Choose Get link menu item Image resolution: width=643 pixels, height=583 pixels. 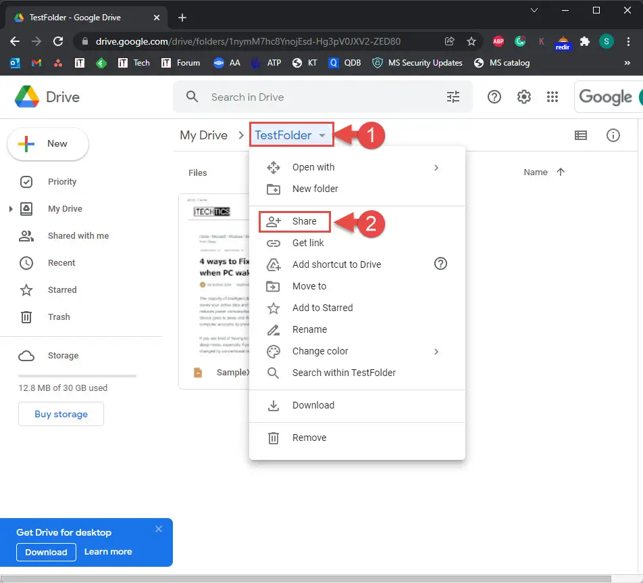pos(357,243)
